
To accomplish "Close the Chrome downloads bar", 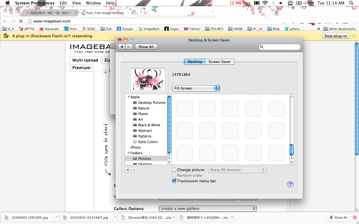I will pos(355,218).
